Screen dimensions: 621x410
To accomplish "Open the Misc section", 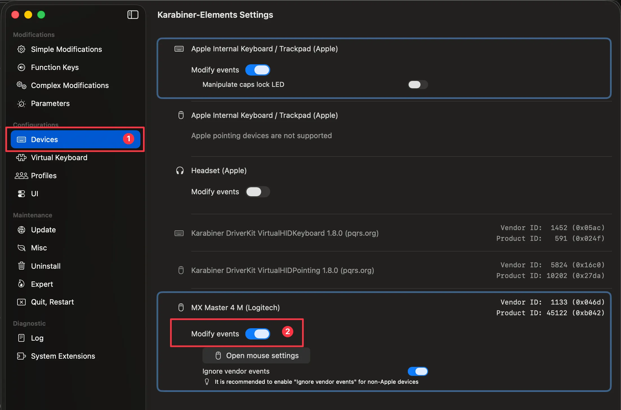I will coord(39,248).
